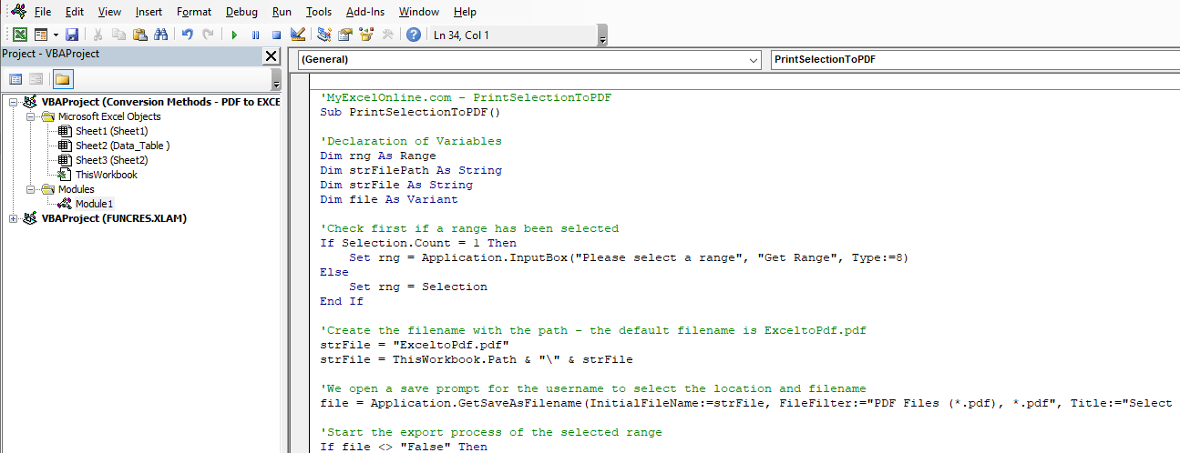Undo the last action
Viewport: 1180px width, 453px height.
click(x=188, y=35)
